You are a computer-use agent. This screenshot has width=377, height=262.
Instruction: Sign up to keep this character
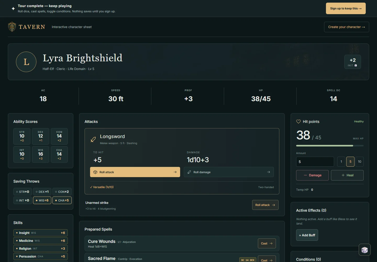(x=346, y=8)
